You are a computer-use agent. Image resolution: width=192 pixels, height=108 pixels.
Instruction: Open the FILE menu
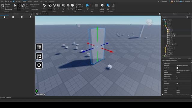coord(2,1)
